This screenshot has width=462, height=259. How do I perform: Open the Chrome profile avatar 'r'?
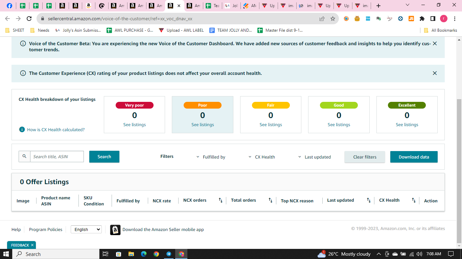tap(443, 19)
